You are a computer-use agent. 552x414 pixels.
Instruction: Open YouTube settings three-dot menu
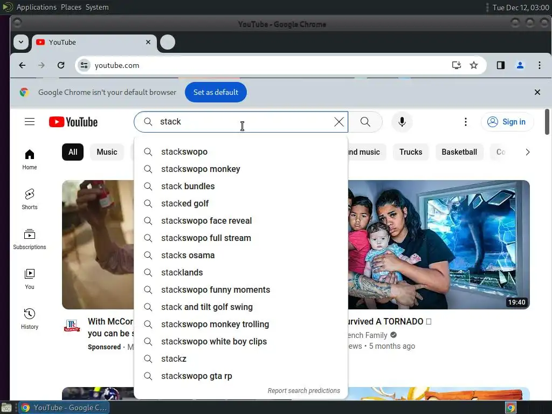465,122
